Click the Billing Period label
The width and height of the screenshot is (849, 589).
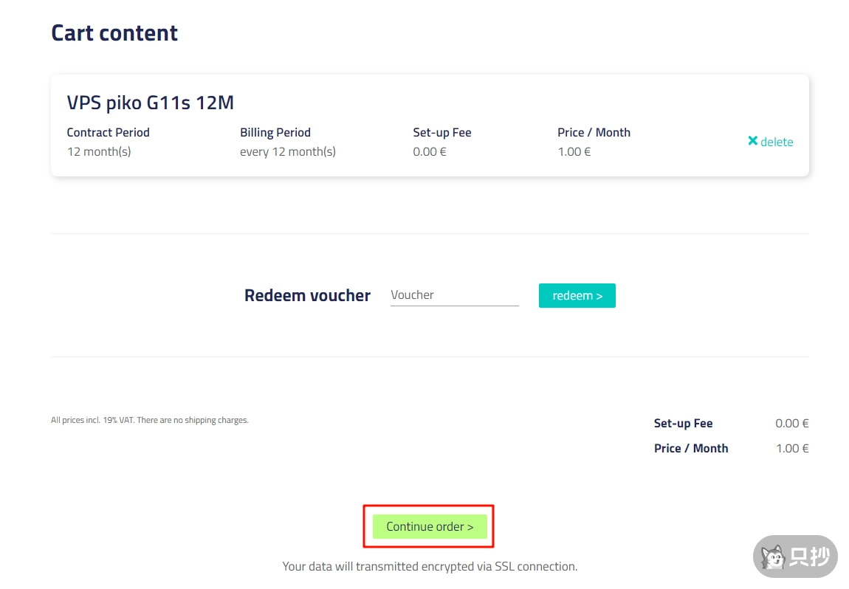point(275,133)
